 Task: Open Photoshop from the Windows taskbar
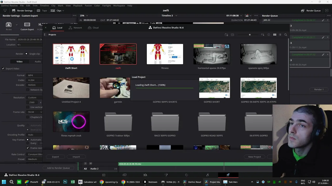[65, 182]
